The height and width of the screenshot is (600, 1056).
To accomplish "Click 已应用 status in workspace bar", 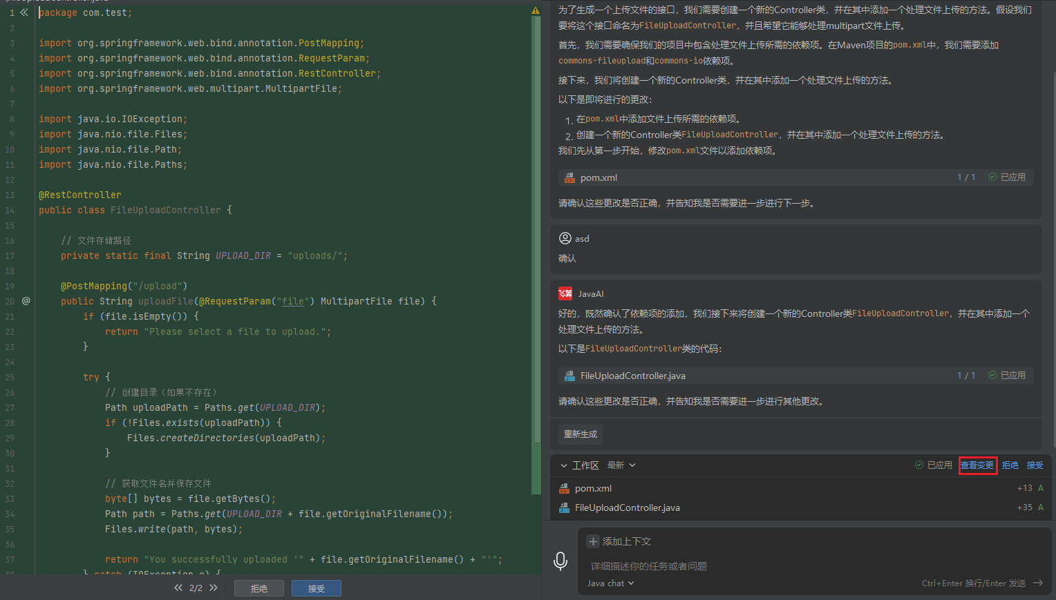I will pyautogui.click(x=934, y=465).
